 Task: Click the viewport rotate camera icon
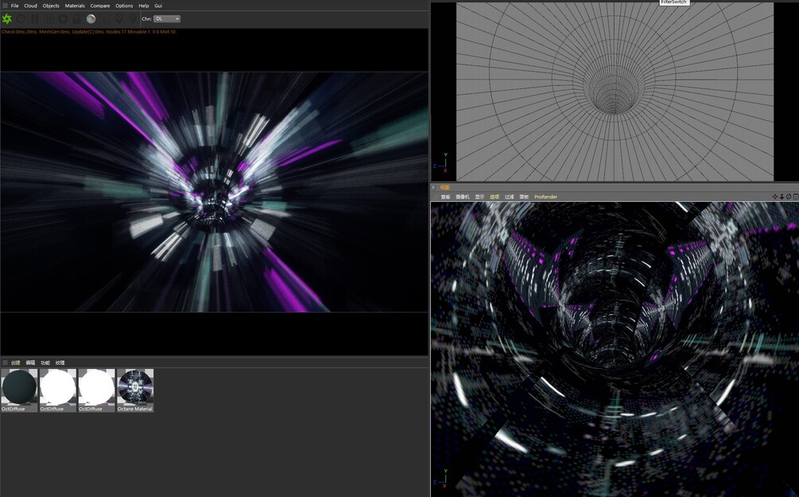(x=789, y=196)
